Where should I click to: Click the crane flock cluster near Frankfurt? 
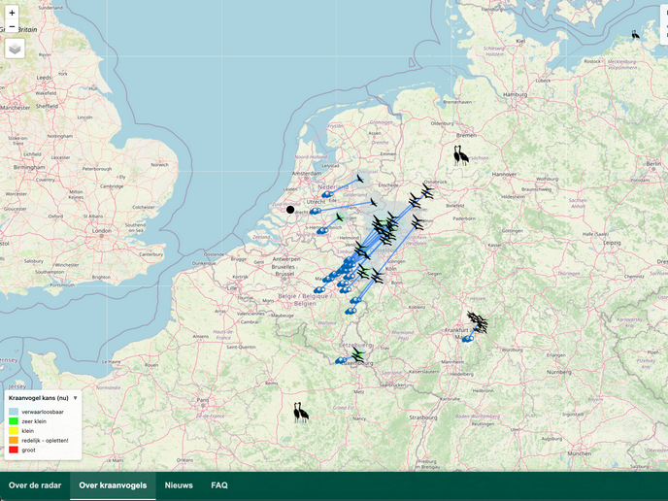477,321
